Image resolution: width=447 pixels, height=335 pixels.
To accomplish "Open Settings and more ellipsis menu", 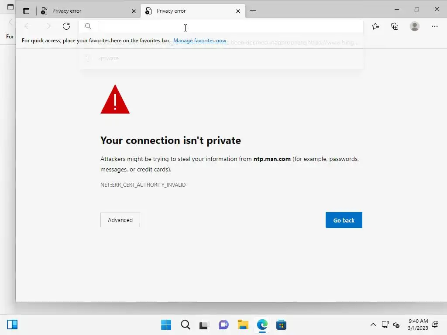I will point(434,26).
